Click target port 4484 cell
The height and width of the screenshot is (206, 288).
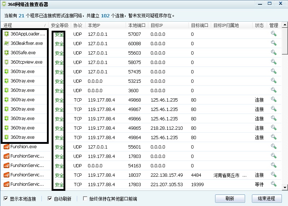(196, 175)
